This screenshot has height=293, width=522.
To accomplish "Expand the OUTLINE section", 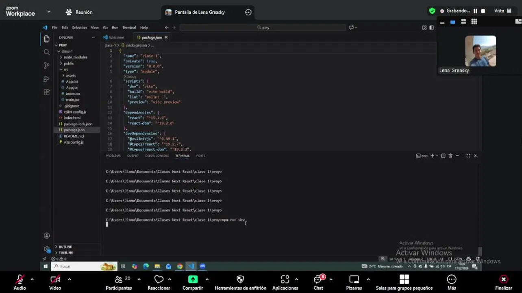I will (x=65, y=247).
